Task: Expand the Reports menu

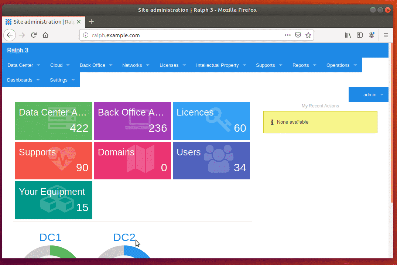Action: pyautogui.click(x=304, y=65)
